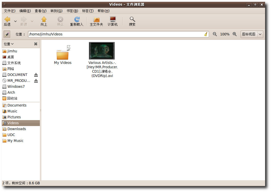
Task: Click the Various Artists avi file name
Action: click(x=102, y=69)
